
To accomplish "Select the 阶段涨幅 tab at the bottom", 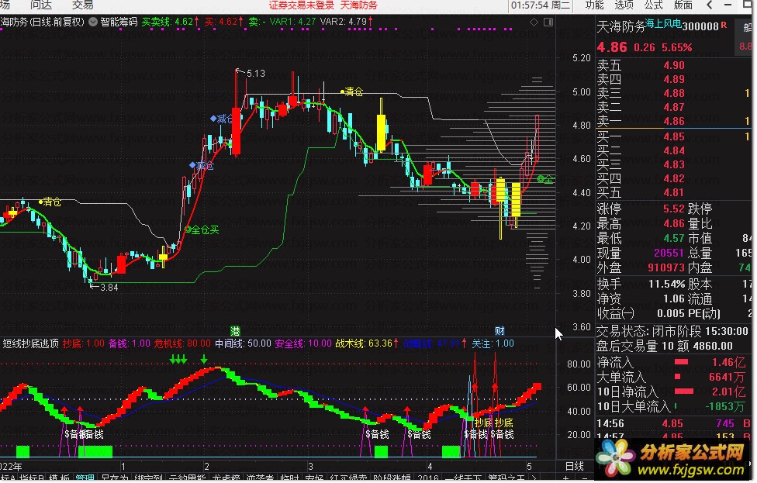I will 392,478.
